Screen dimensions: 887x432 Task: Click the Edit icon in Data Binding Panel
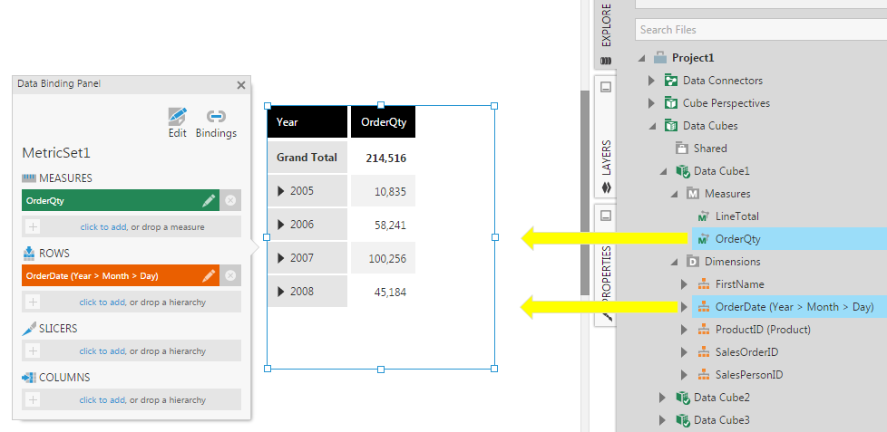pos(177,117)
